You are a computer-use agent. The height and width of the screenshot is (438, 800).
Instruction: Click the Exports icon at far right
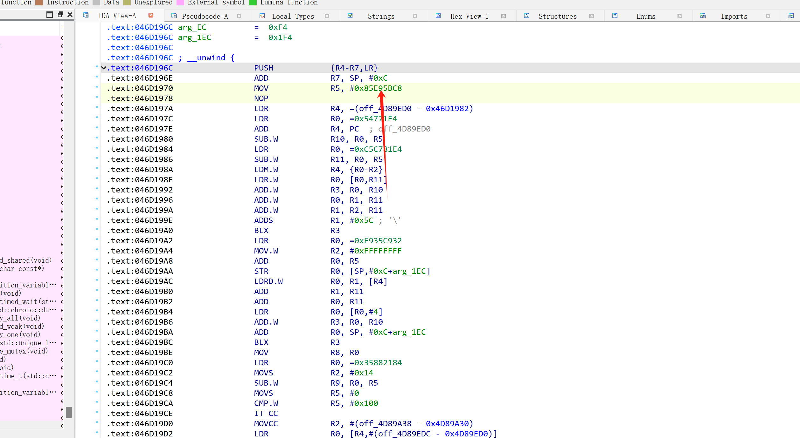pyautogui.click(x=791, y=16)
